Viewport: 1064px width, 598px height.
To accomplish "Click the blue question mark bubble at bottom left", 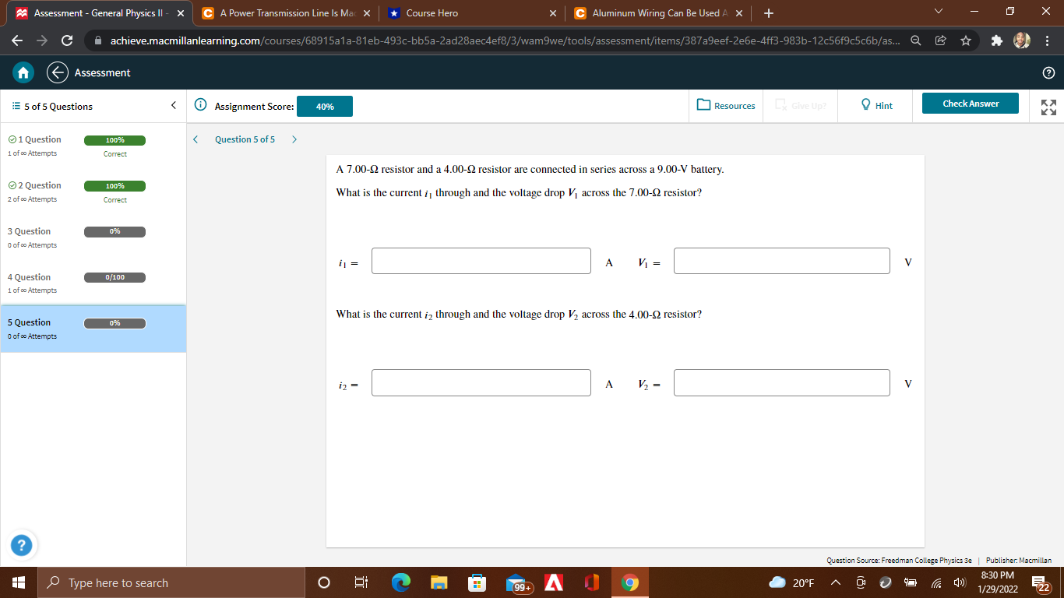I will coord(22,546).
